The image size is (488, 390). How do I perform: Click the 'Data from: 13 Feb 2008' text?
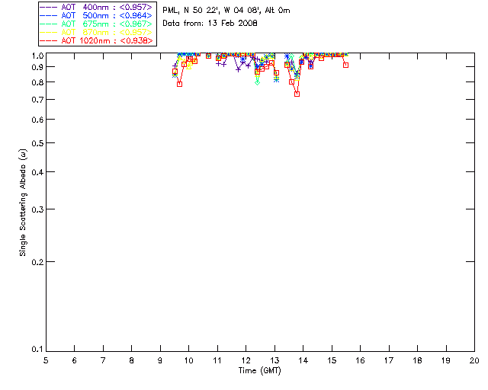[x=210, y=24]
